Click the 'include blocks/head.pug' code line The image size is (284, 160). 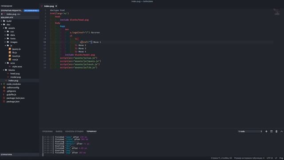click(74, 20)
